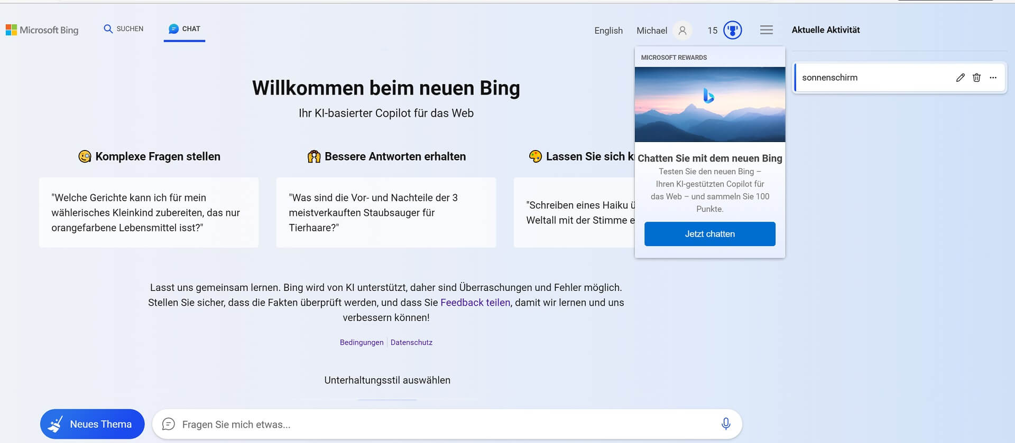
Task: Click the Rewards mountain banner image
Action: pos(710,105)
